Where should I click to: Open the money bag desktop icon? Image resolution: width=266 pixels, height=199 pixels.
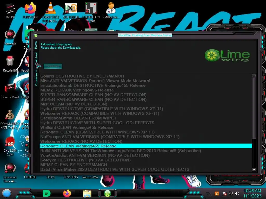10,119
